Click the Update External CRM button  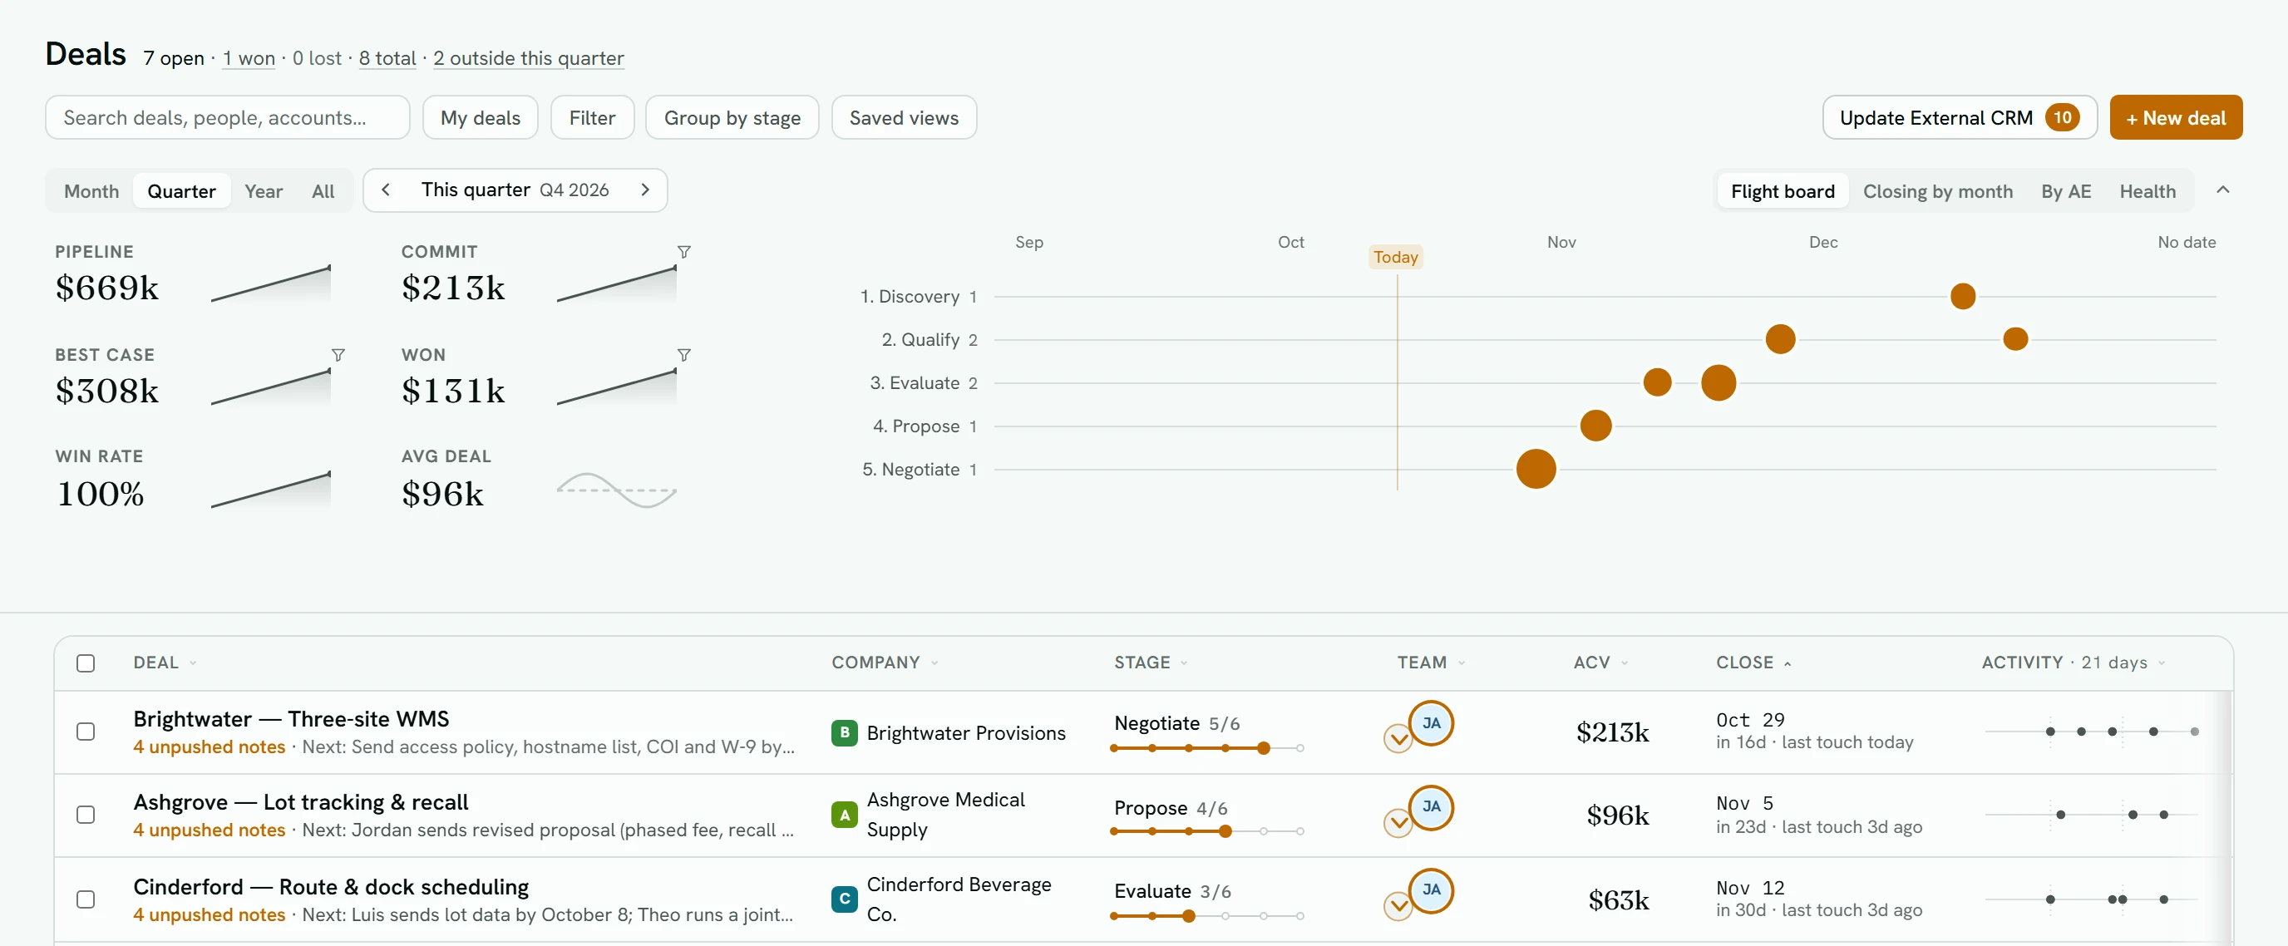[x=1959, y=118]
